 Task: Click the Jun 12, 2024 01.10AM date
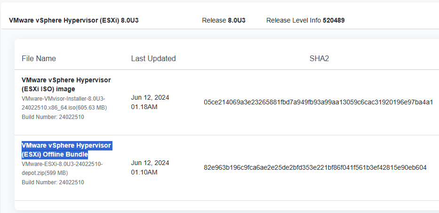point(150,167)
